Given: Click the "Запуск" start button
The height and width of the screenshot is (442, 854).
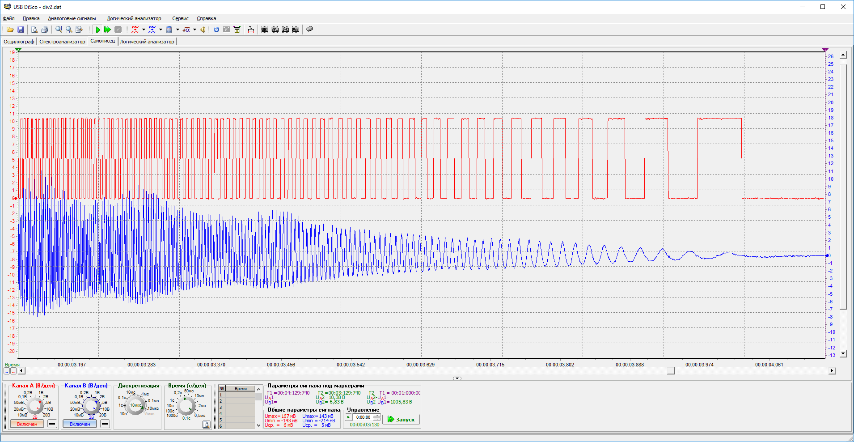Looking at the screenshot, I should point(401,419).
